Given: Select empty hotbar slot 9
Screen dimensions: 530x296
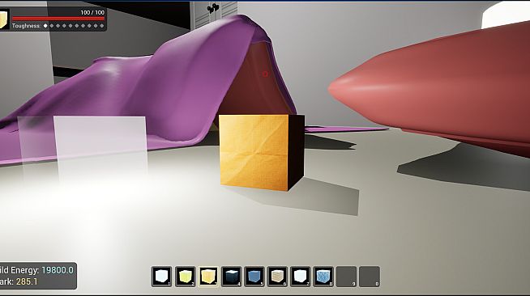Looking at the screenshot, I should coord(347,277).
